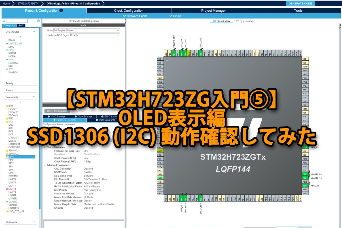
Task: Click the Pinout view icon
Action: point(215,21)
